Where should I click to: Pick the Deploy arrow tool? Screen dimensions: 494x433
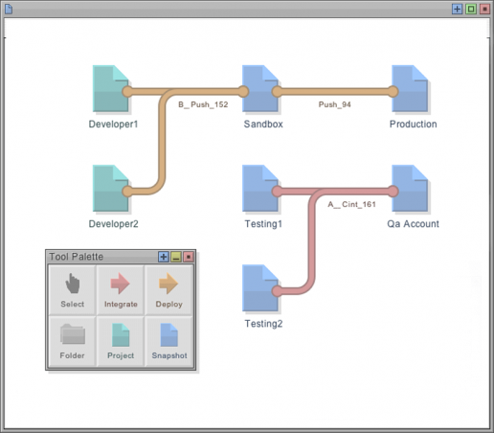[x=168, y=290]
